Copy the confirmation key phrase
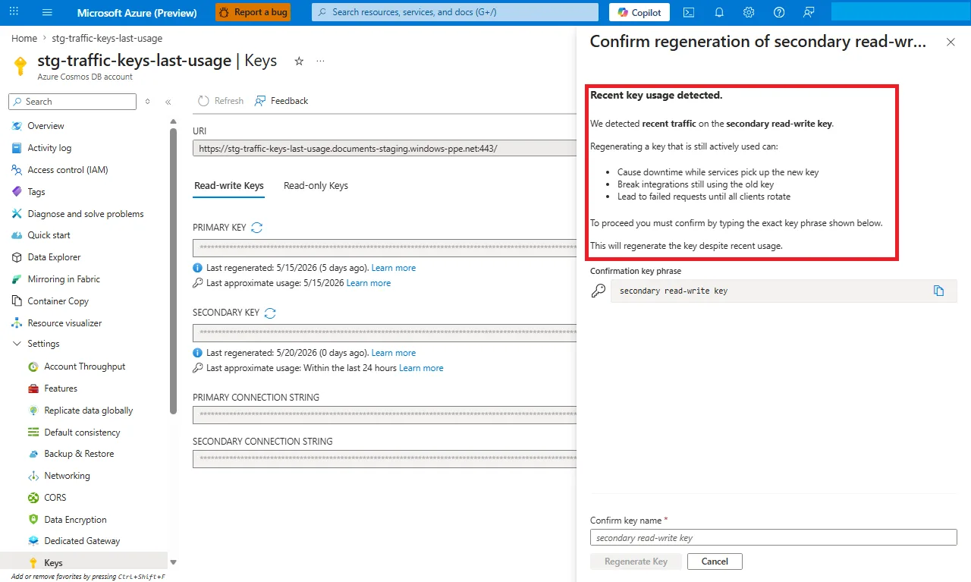971x582 pixels. click(938, 291)
